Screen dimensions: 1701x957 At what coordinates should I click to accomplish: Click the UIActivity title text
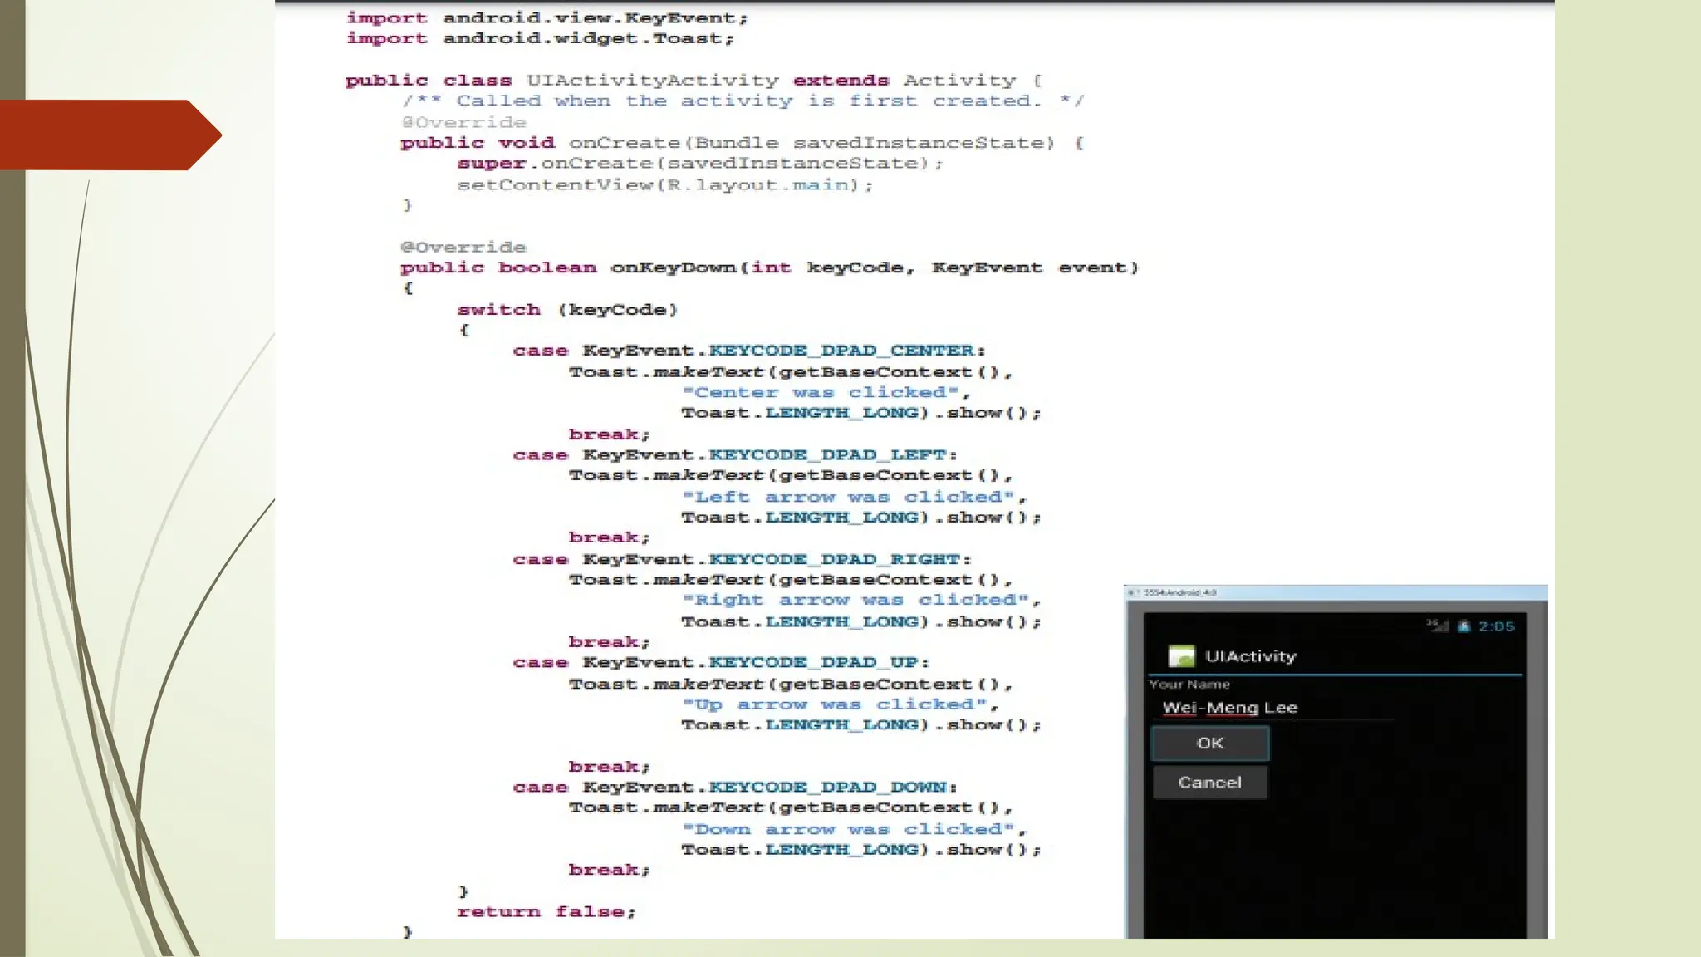point(1250,656)
